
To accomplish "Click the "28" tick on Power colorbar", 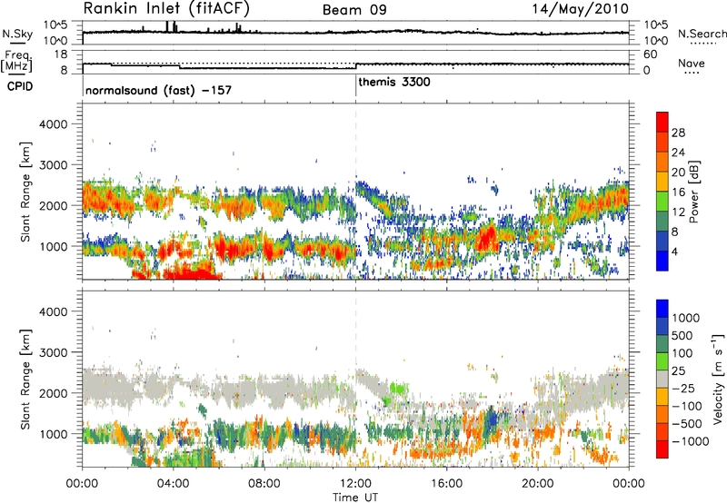I will click(678, 133).
